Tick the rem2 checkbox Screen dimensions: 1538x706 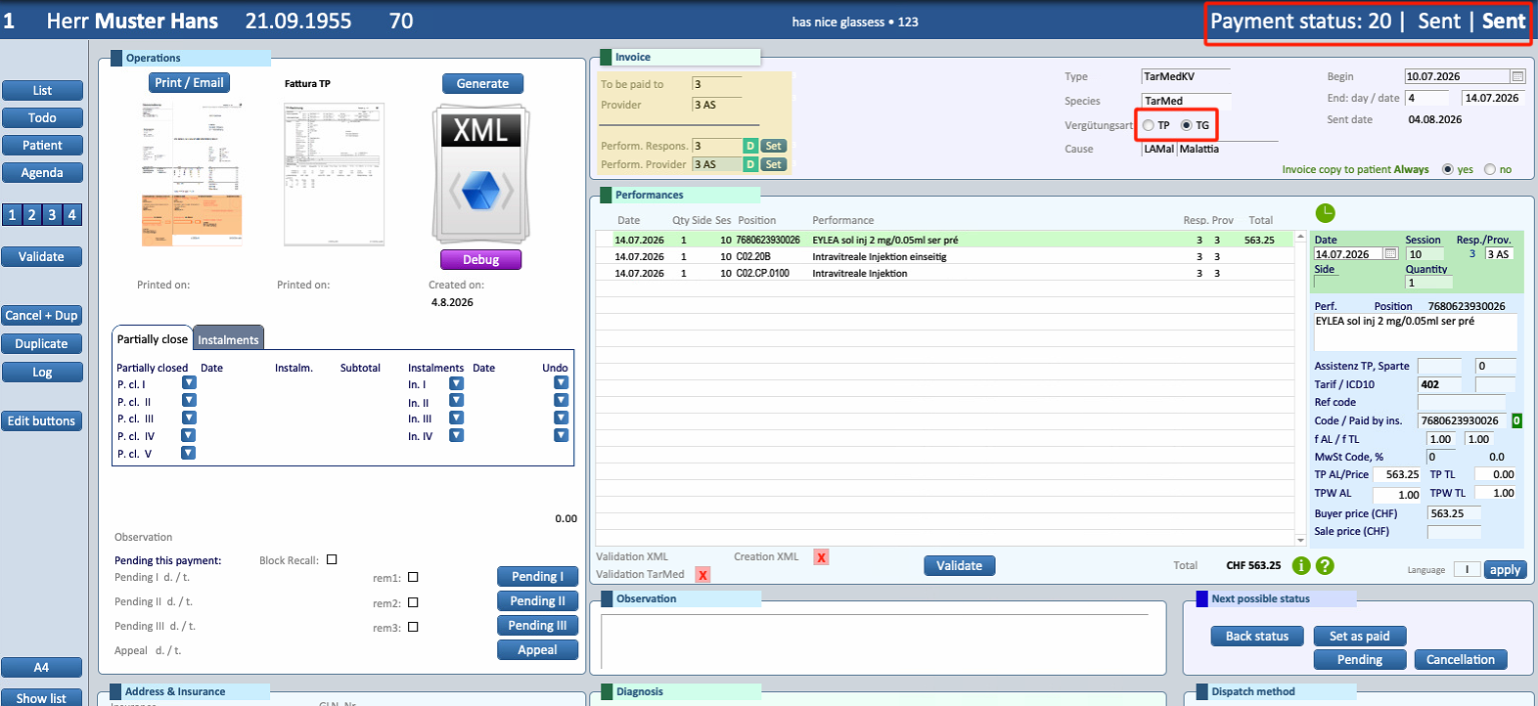[x=413, y=603]
